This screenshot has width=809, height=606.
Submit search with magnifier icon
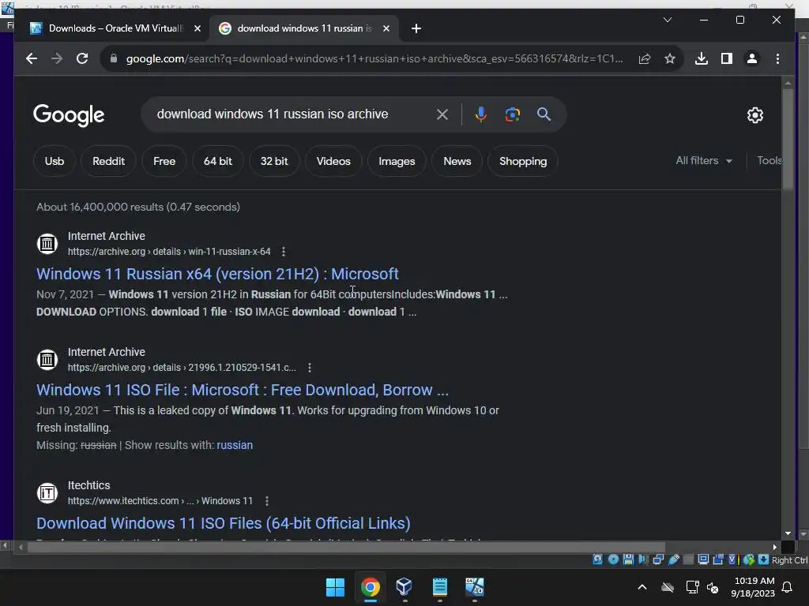pos(544,114)
